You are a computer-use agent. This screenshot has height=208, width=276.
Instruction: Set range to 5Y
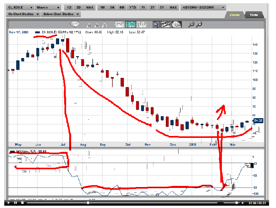click(x=163, y=7)
